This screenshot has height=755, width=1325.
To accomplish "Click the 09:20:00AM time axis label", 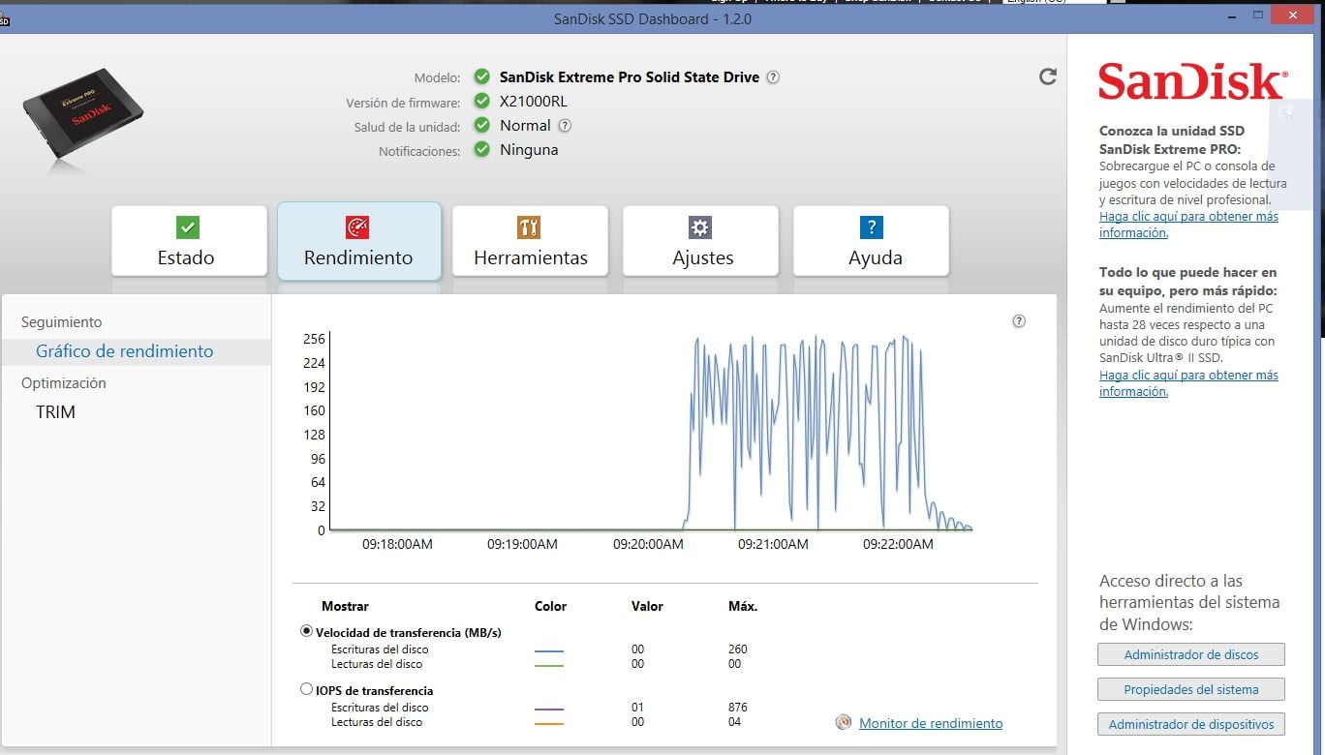I will [648, 544].
